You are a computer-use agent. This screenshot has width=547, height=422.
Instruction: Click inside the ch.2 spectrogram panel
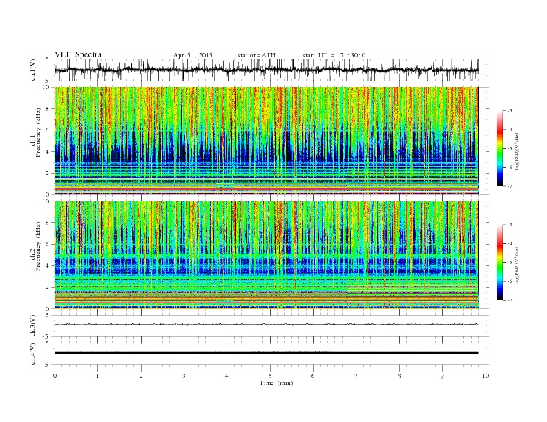click(x=266, y=255)
